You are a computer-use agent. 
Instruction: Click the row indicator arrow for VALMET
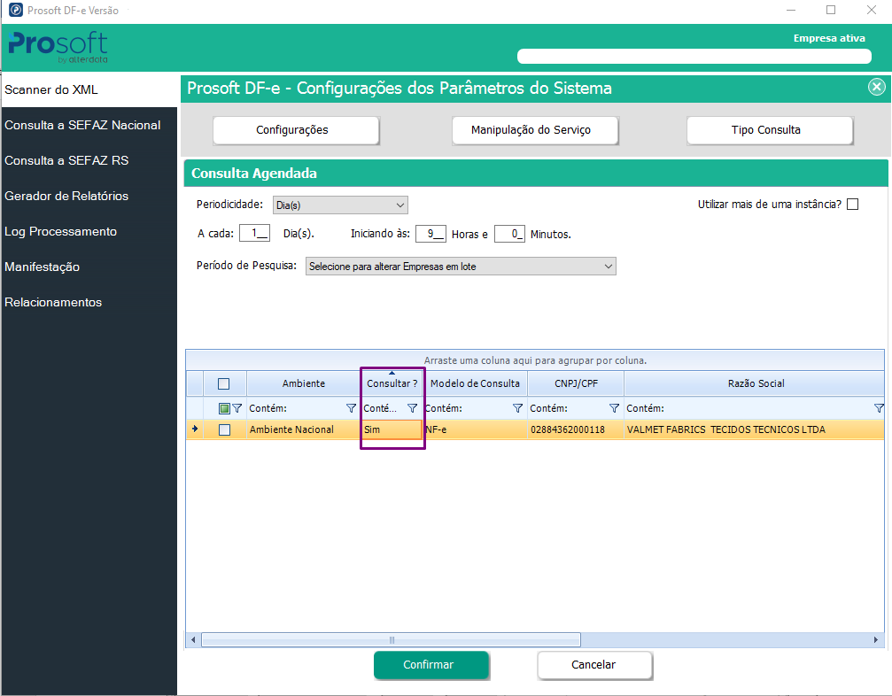click(x=195, y=429)
